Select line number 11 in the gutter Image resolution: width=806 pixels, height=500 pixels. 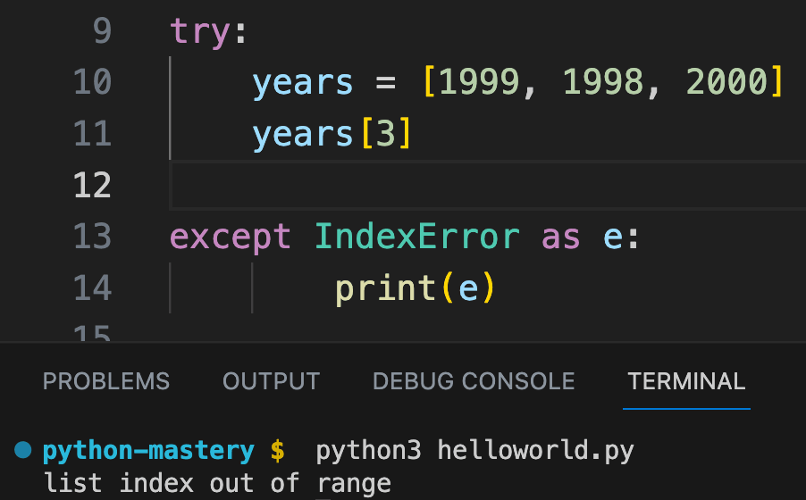click(x=92, y=134)
